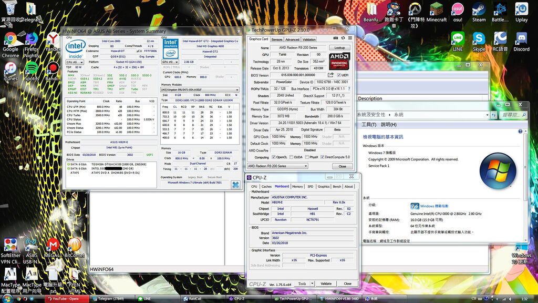The height and width of the screenshot is (303, 538).
Task: Open Discord desktop shortcut
Action: pos(522,42)
